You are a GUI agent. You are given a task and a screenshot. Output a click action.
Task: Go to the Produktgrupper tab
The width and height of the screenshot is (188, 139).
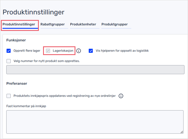[x=115, y=24]
